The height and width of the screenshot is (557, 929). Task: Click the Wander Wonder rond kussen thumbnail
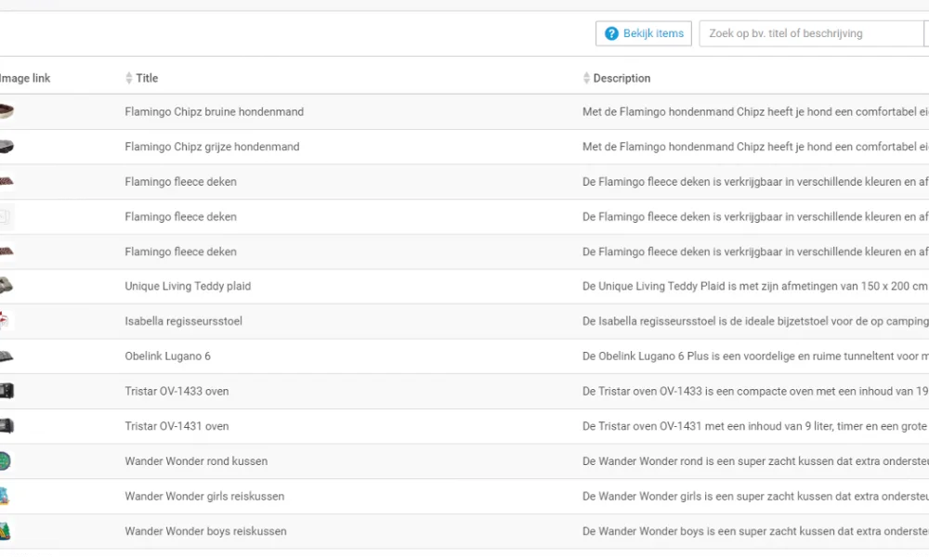click(x=6, y=461)
